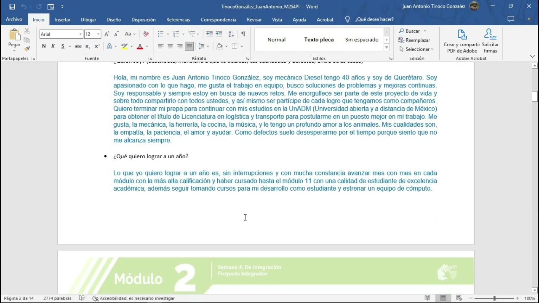Click the spelling check icon in status bar
Image resolution: width=539 pixels, height=303 pixels.
[82, 298]
